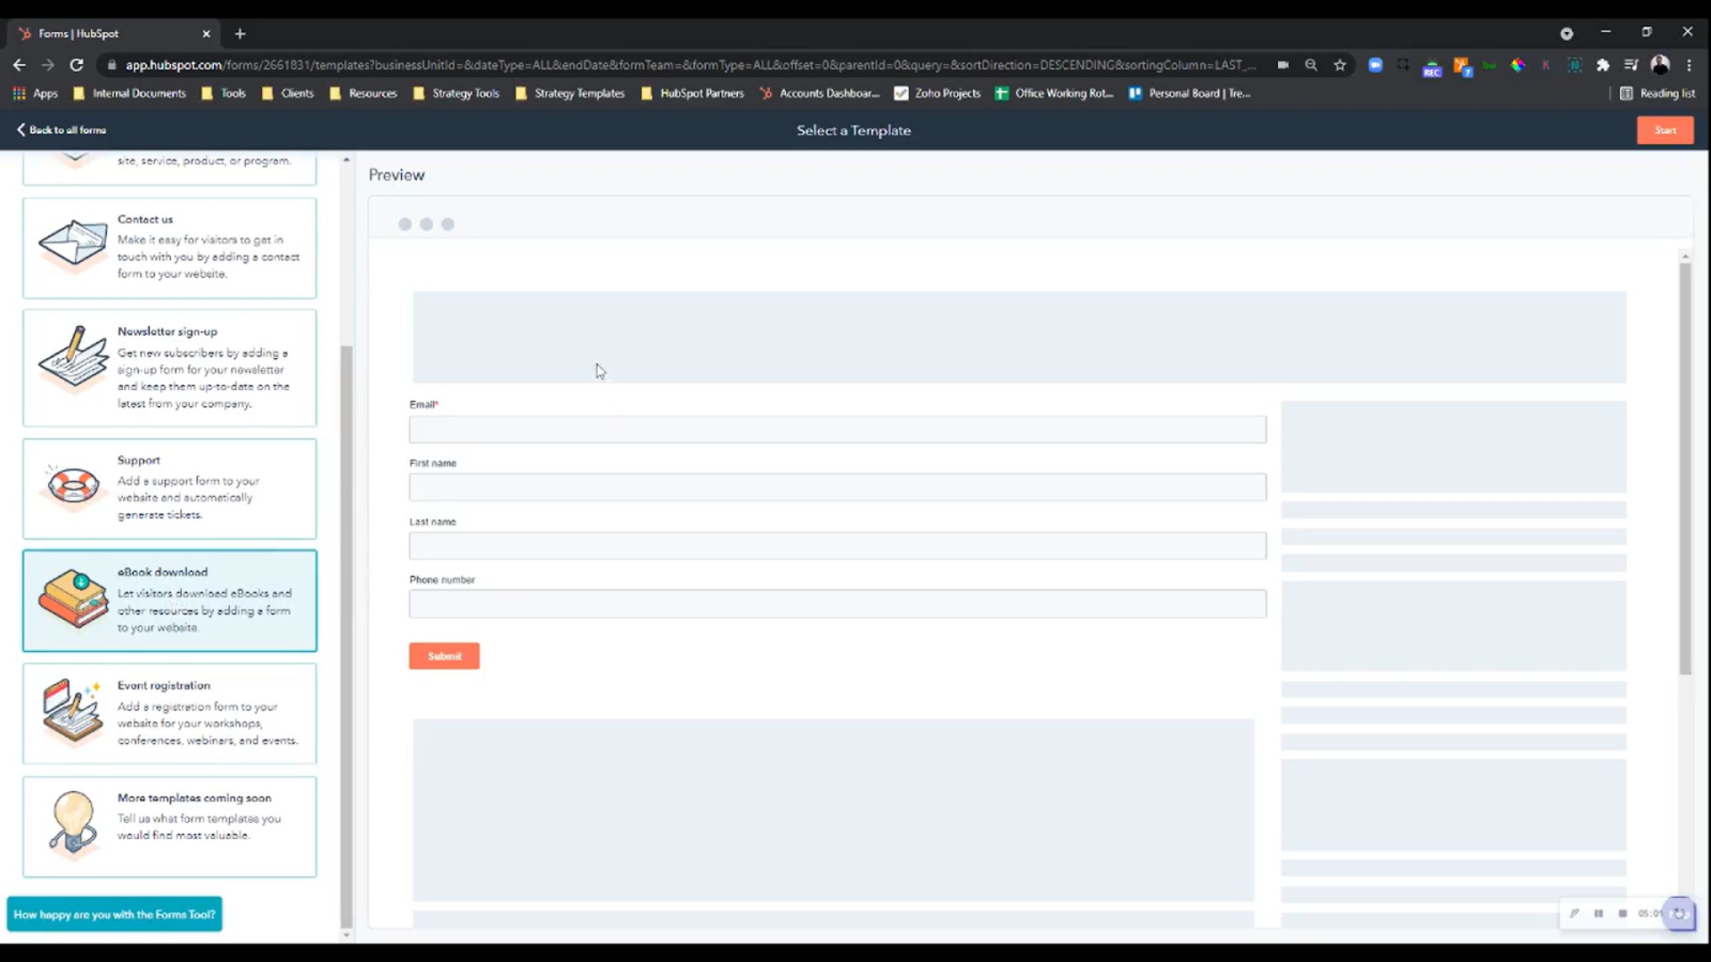Select the Newsletter sign-up template title
This screenshot has height=962, width=1711.
click(x=168, y=331)
